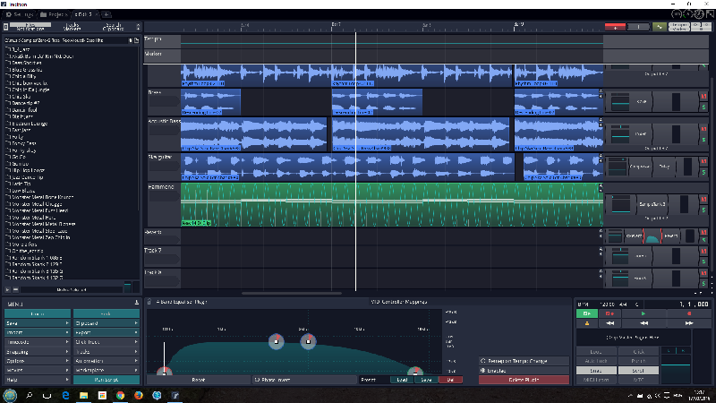Mute the Acoustic Bass track
Viewport: 716px width, 403px height.
click(703, 129)
